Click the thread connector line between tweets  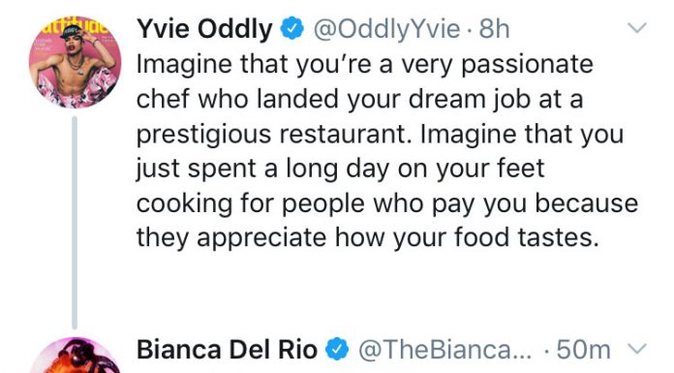75,223
